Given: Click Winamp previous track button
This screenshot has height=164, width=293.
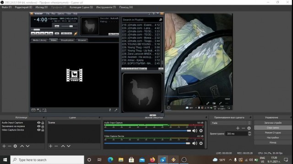Looking at the screenshot, I should pyautogui.click(x=33, y=34).
